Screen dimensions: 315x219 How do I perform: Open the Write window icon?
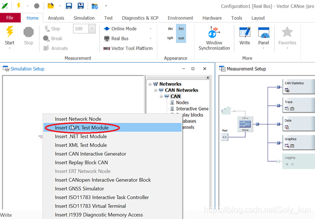point(245,32)
